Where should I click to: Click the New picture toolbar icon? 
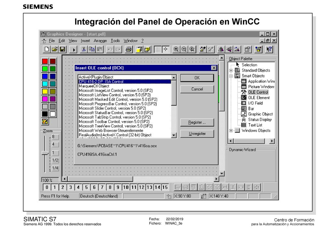pyautogui.click(x=47, y=49)
